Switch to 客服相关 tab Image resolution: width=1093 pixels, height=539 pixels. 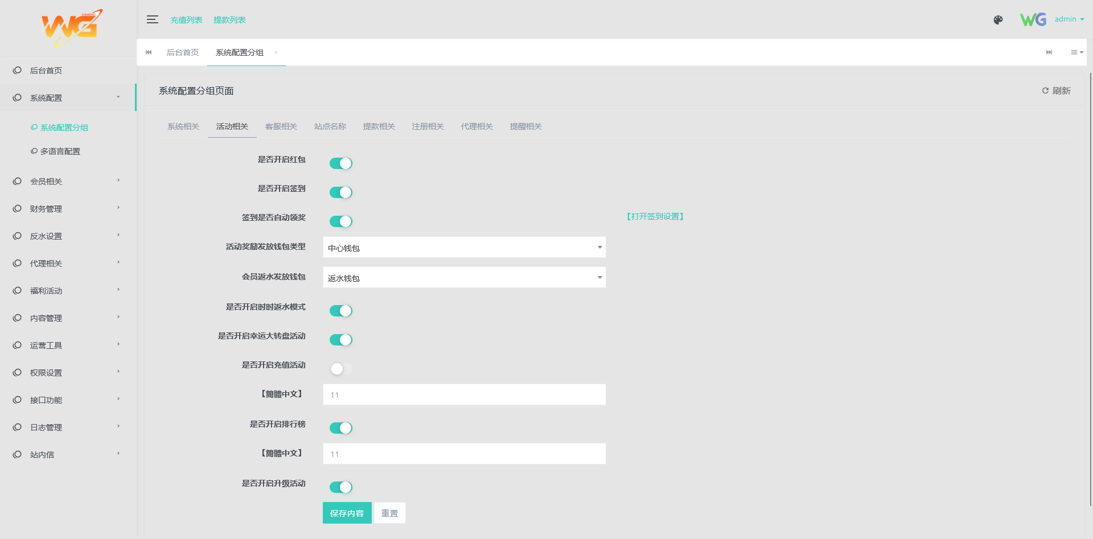click(281, 126)
